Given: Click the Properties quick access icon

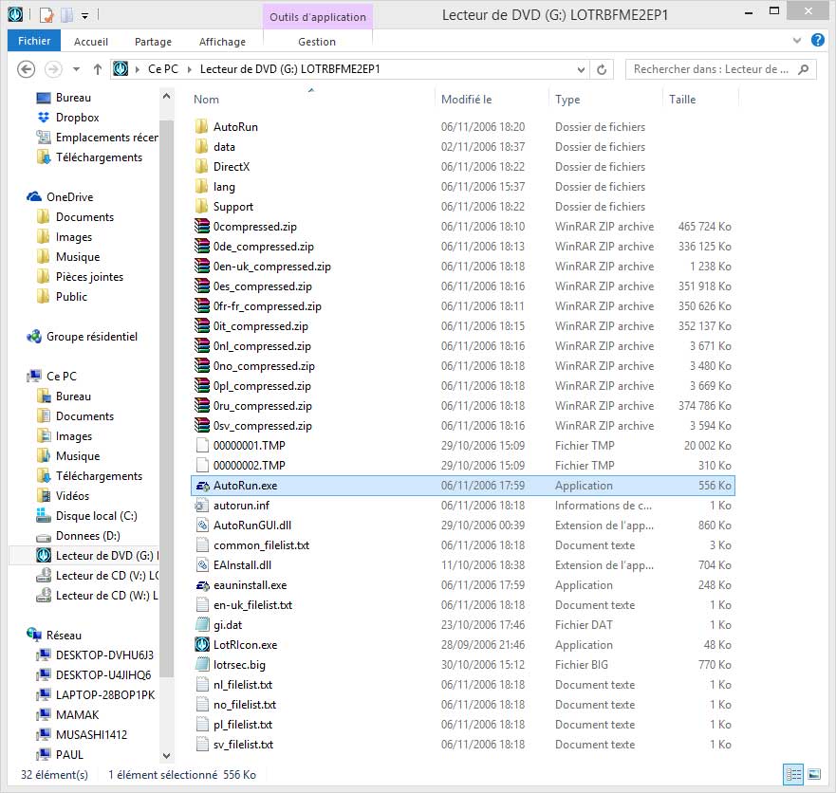Looking at the screenshot, I should 46,15.
